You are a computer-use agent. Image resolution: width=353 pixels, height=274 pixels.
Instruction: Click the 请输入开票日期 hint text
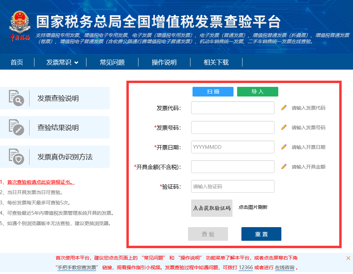[309, 147]
